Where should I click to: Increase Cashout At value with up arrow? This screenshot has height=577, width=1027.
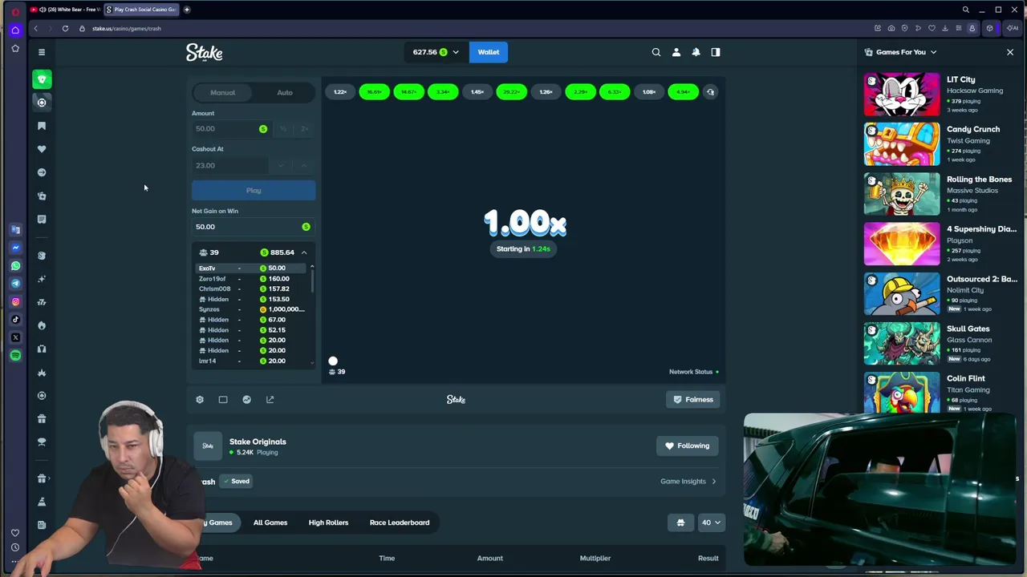tap(303, 165)
